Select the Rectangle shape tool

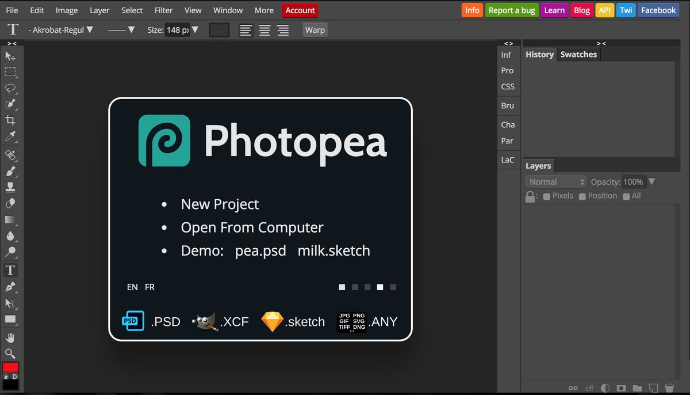[x=10, y=318]
